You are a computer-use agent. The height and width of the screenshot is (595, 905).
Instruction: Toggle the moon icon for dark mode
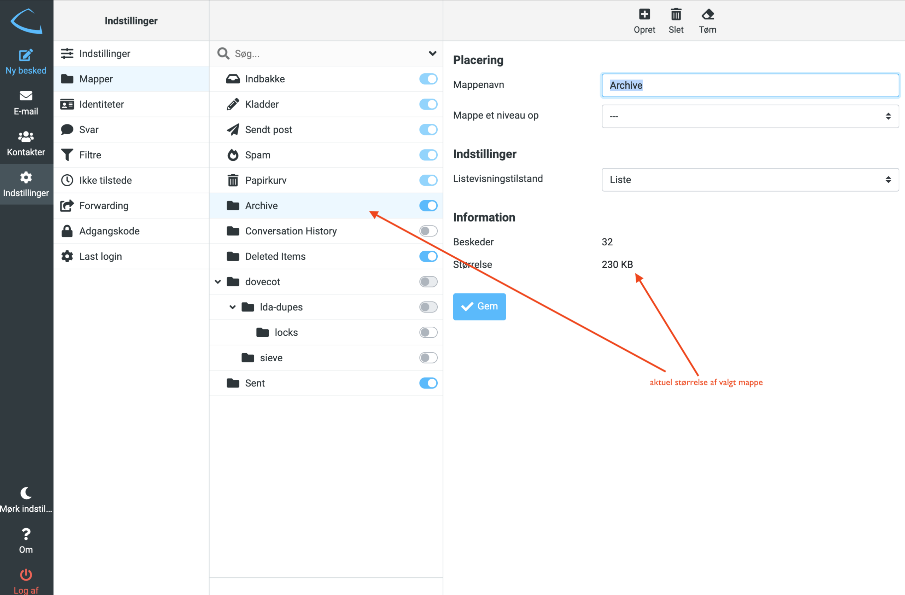(x=26, y=493)
